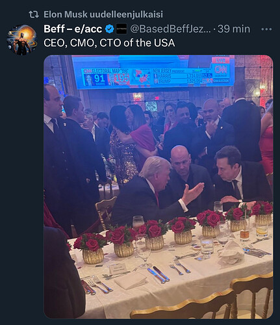Click the red electoral count 195
The height and width of the screenshot is (325, 280).
click(x=121, y=79)
